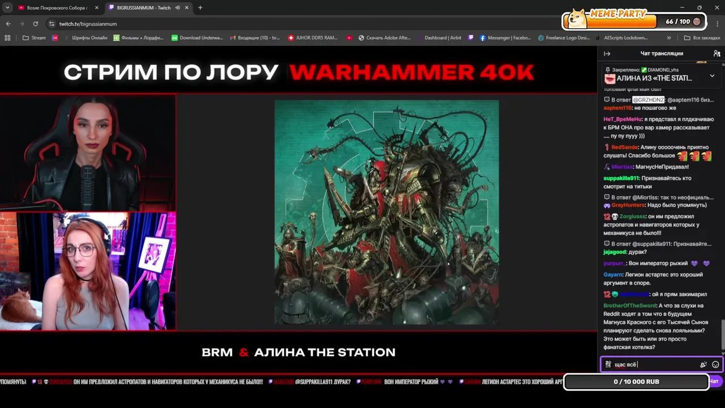Open the tab search dropdown

(7, 8)
